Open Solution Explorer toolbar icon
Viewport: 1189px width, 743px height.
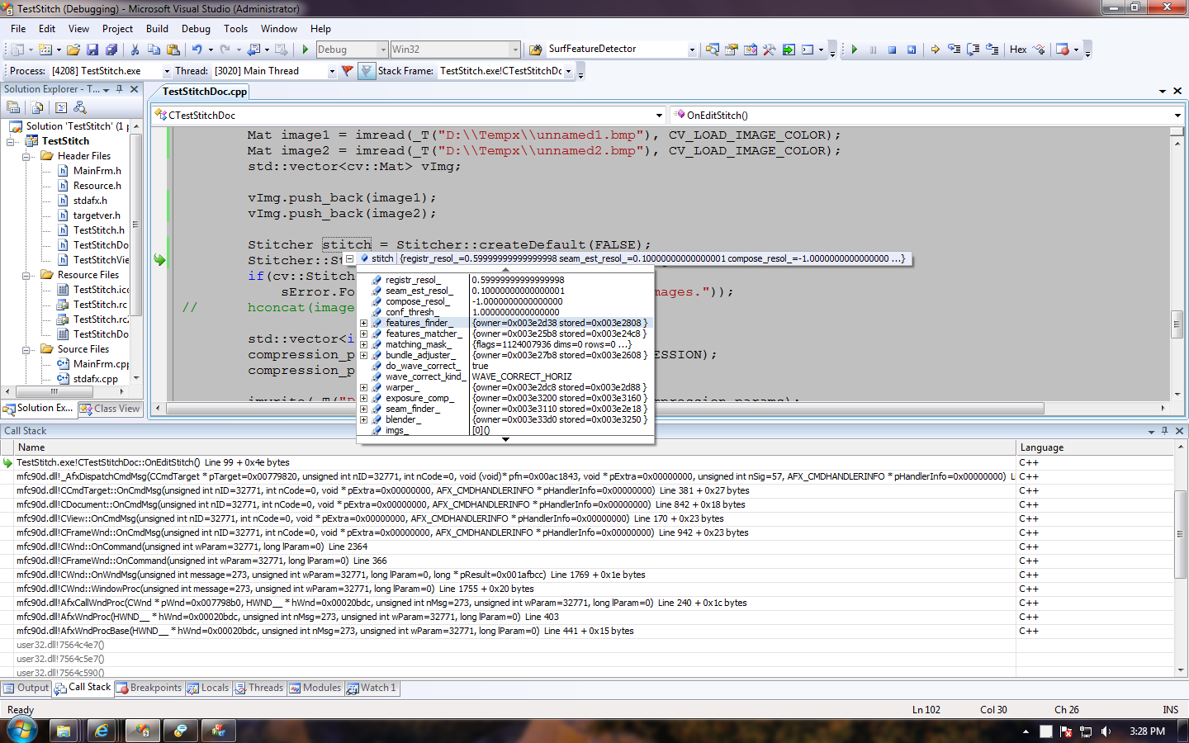tap(713, 50)
